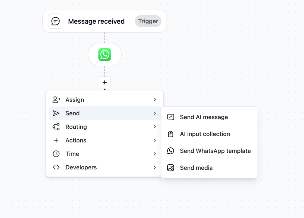Image resolution: width=304 pixels, height=218 pixels.
Task: Expand the Developers submenu chevron
Action: (155, 168)
